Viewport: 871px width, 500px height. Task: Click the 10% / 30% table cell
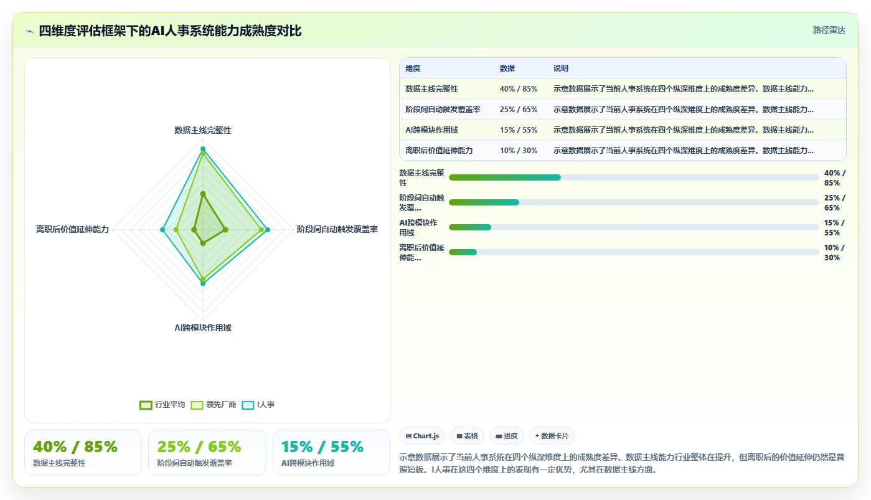point(518,151)
